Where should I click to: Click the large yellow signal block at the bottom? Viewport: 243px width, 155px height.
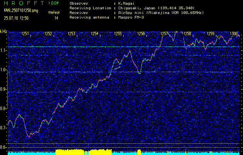point(70,152)
